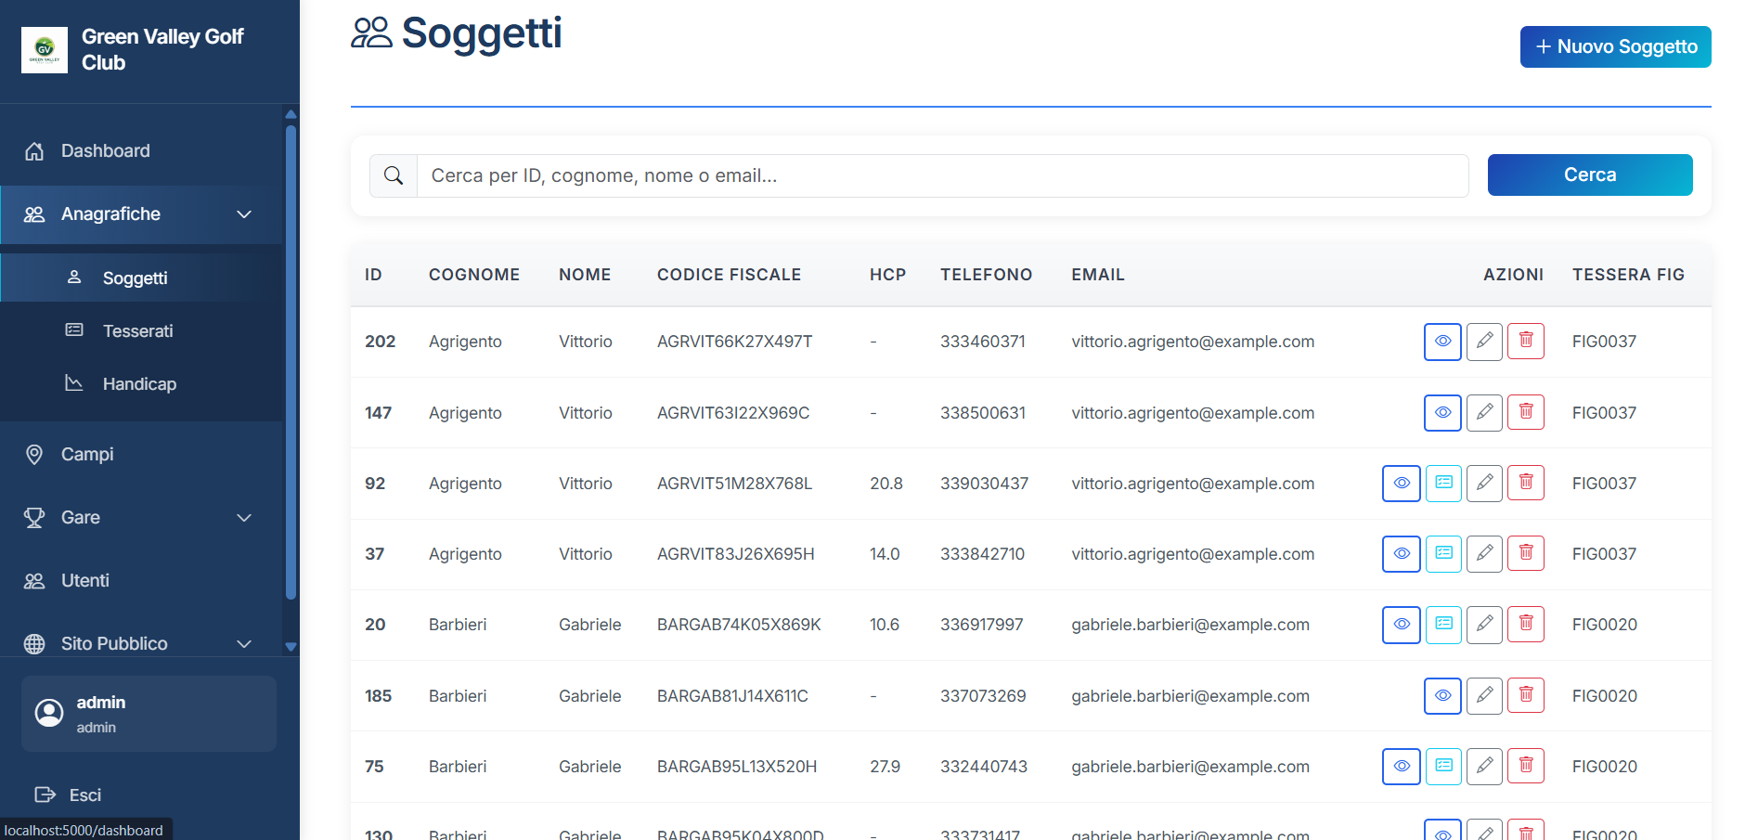The width and height of the screenshot is (1758, 840).
Task: Expand the Gare menu chevron
Action: (243, 518)
